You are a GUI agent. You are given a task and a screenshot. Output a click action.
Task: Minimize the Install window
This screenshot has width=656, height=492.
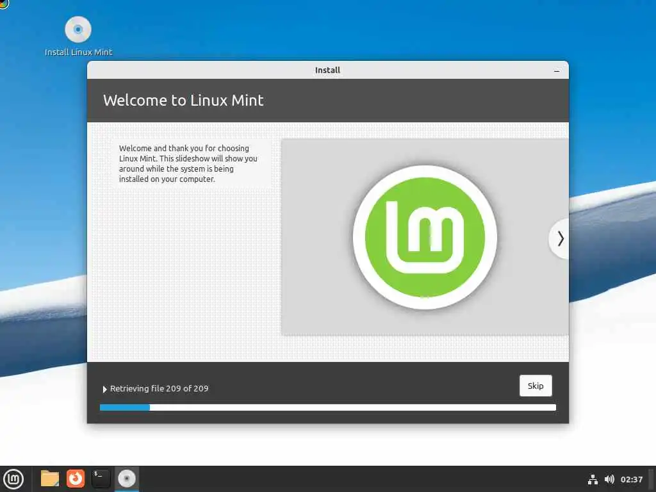(x=557, y=70)
